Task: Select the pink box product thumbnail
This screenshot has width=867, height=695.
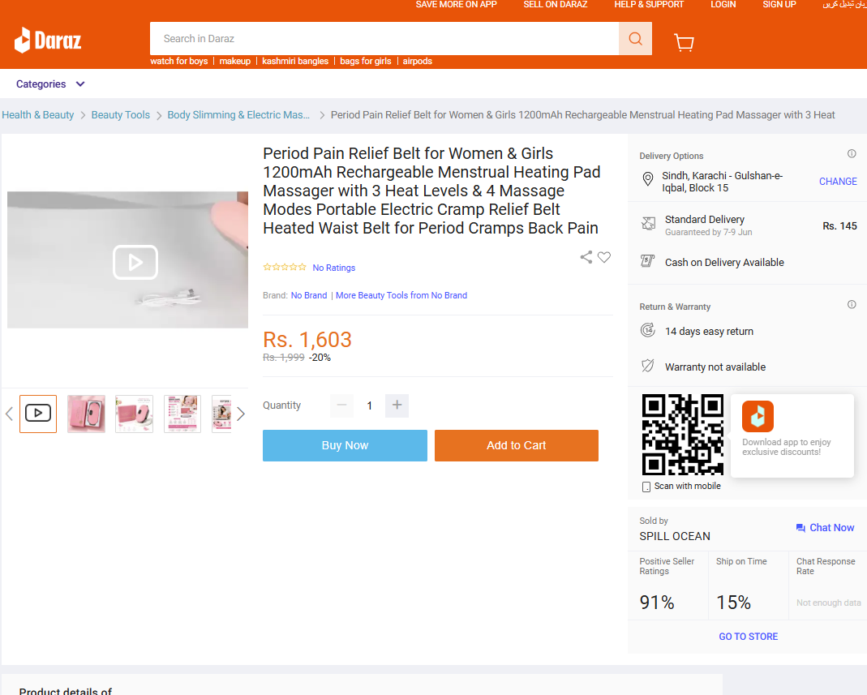Action: [86, 414]
